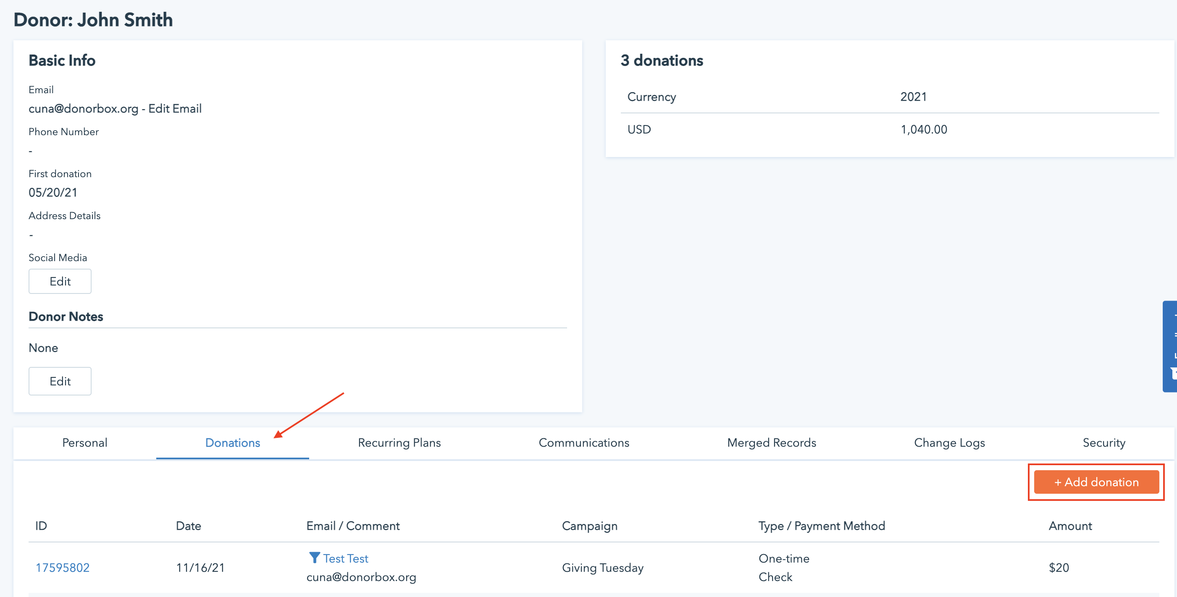Open the Recurring Plans tab
The image size is (1177, 597).
(399, 443)
